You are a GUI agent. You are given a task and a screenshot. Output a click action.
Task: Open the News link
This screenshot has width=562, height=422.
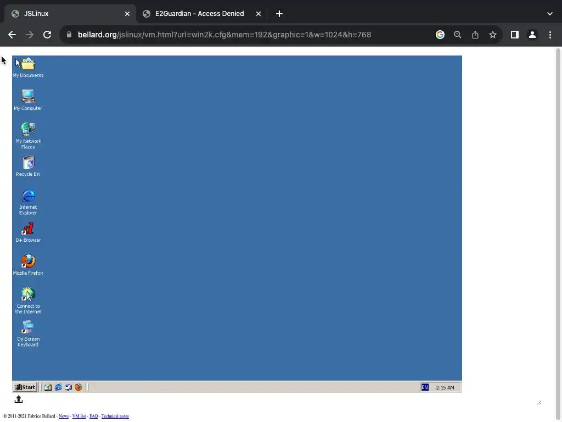pyautogui.click(x=64, y=416)
